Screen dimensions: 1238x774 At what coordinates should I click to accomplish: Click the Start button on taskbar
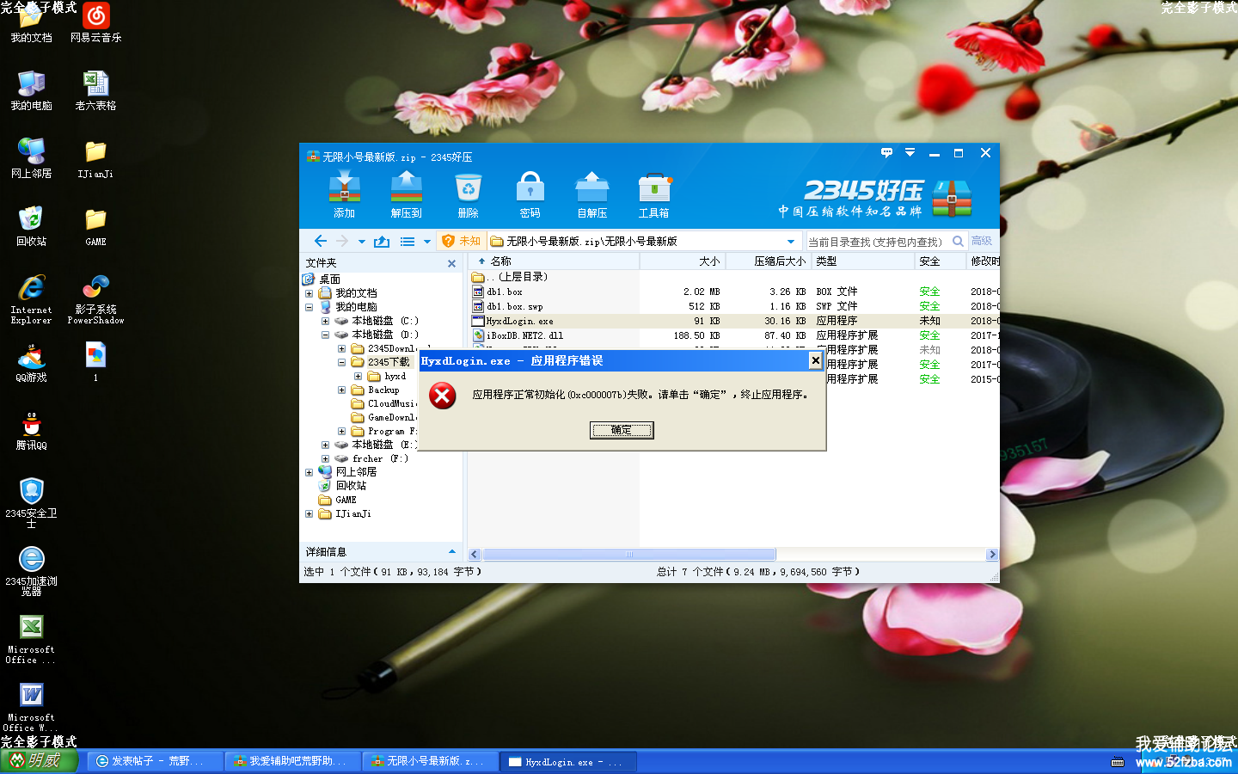tap(40, 760)
